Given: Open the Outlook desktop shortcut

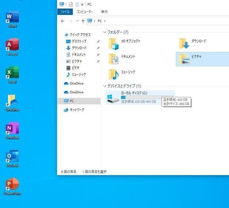Looking at the screenshot, I should (13, 158).
